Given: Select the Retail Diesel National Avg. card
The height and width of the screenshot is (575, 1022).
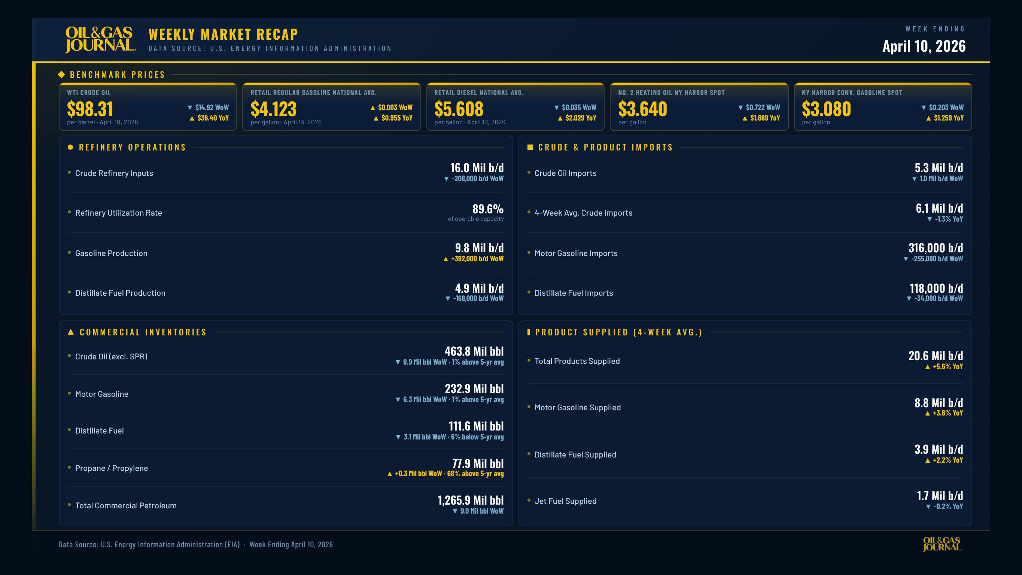Looking at the screenshot, I should tap(515, 107).
